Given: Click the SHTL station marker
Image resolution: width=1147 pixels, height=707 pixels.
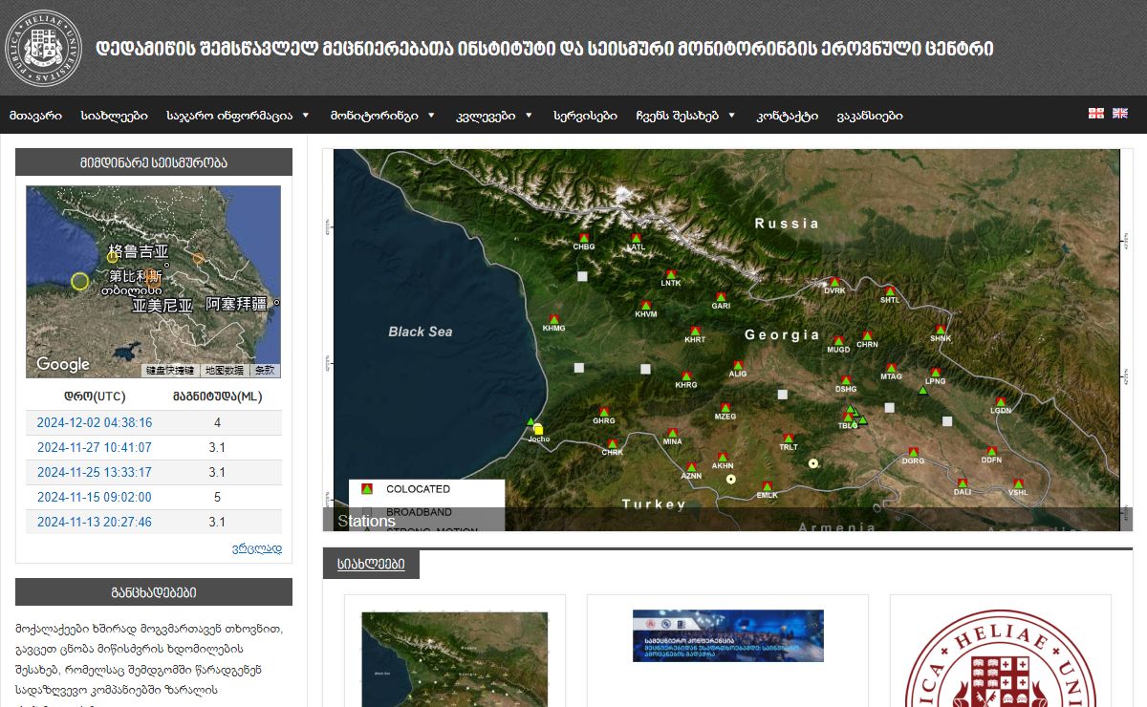Looking at the screenshot, I should (890, 290).
